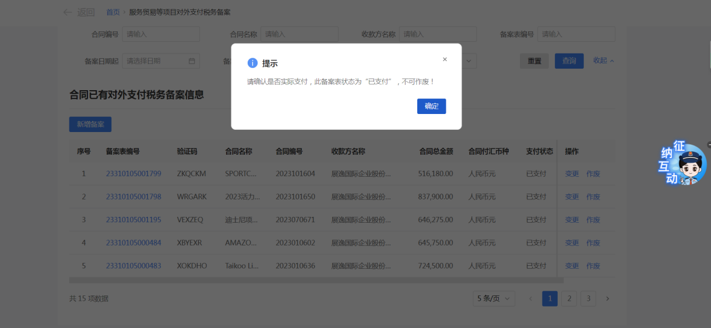This screenshot has height=328, width=711.
Task: Go to previous page arrow
Action: pyautogui.click(x=530, y=299)
